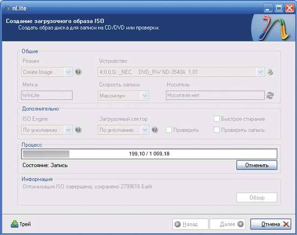
Task: Open the Режим Create Image dropdown
Action: (x=47, y=72)
